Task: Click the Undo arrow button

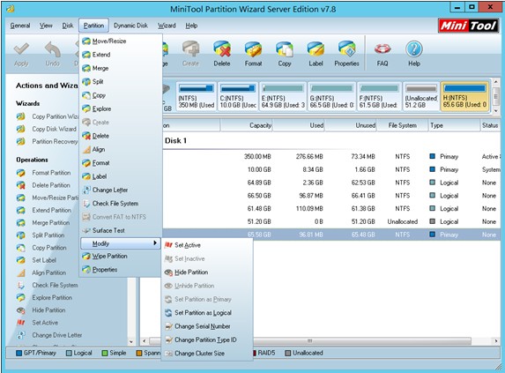Action: [x=53, y=54]
